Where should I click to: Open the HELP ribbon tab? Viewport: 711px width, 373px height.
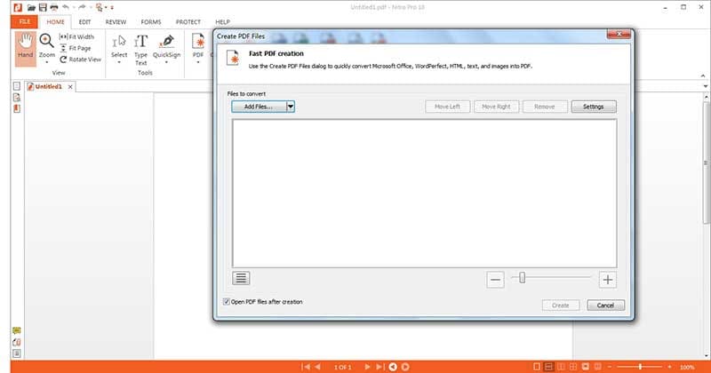coord(222,21)
